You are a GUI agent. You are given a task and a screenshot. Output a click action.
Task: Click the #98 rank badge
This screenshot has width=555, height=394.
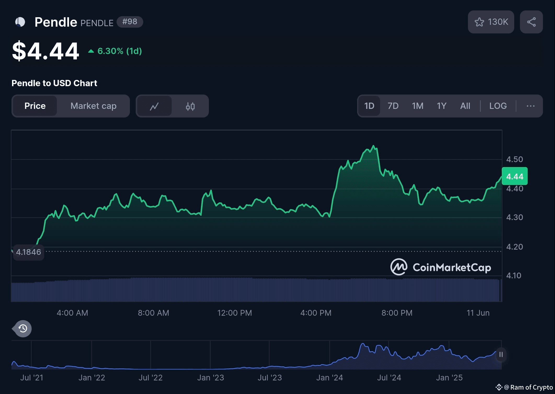coord(130,22)
